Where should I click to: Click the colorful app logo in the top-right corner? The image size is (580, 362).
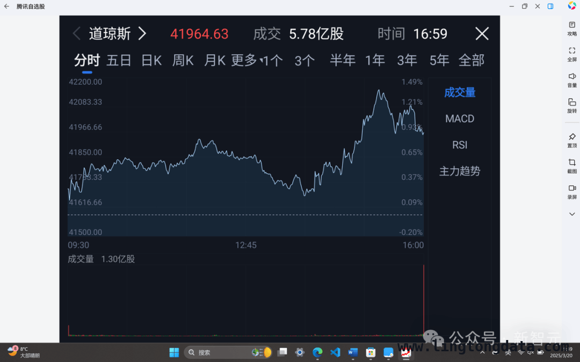coord(572,5)
